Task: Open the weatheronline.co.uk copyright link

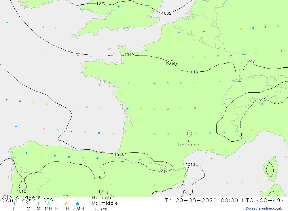Action: click(x=264, y=208)
